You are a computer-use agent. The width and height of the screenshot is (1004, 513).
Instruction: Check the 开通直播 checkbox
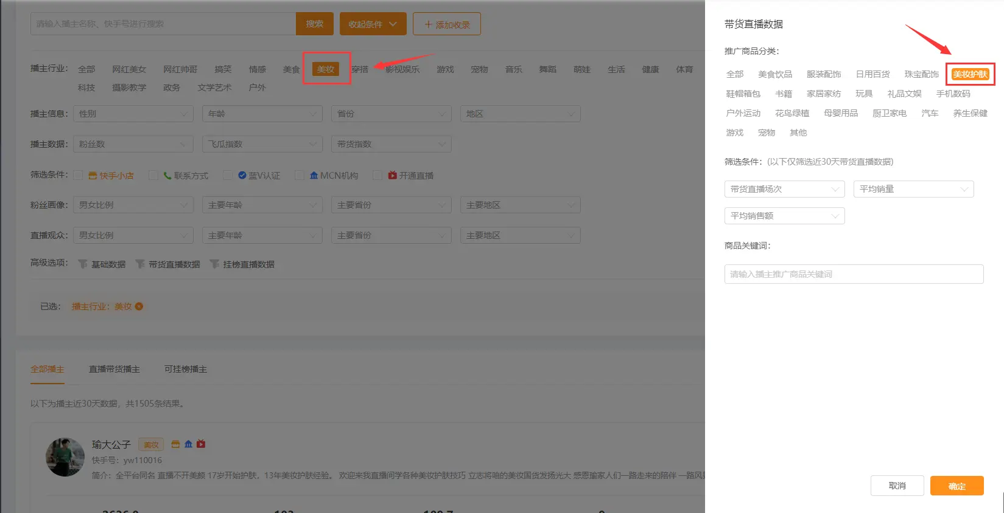click(377, 176)
